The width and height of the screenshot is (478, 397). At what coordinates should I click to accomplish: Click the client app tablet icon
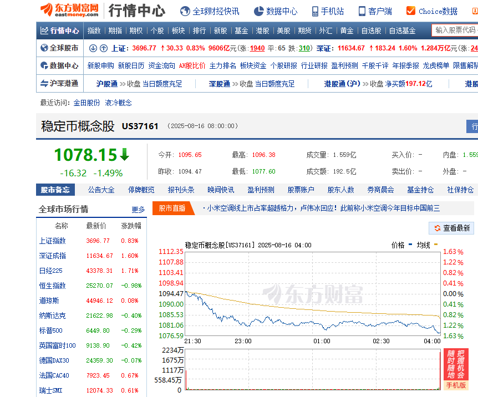pyautogui.click(x=362, y=11)
